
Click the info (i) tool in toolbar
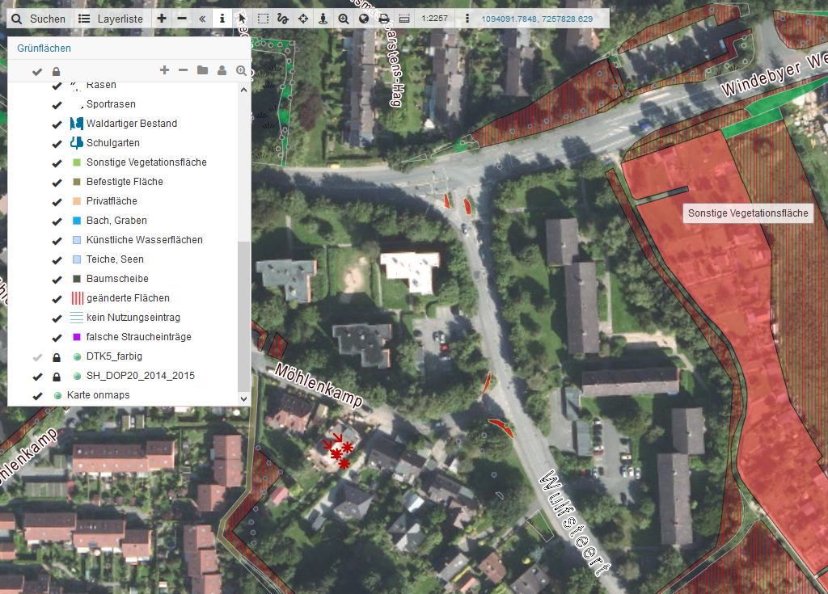pyautogui.click(x=222, y=19)
